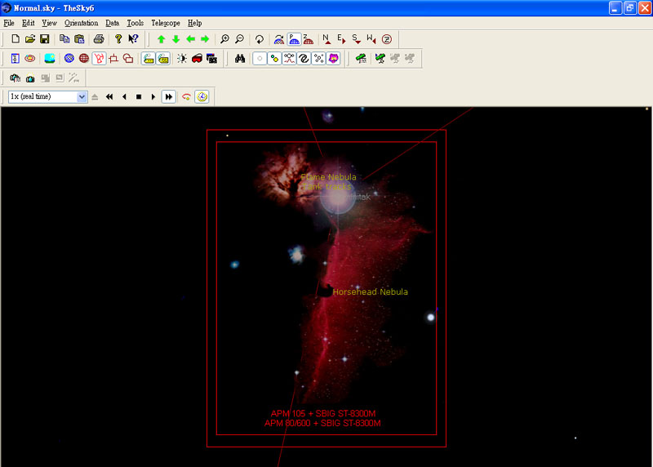
Task: Click the Zoom In magnifier icon
Action: pos(225,39)
